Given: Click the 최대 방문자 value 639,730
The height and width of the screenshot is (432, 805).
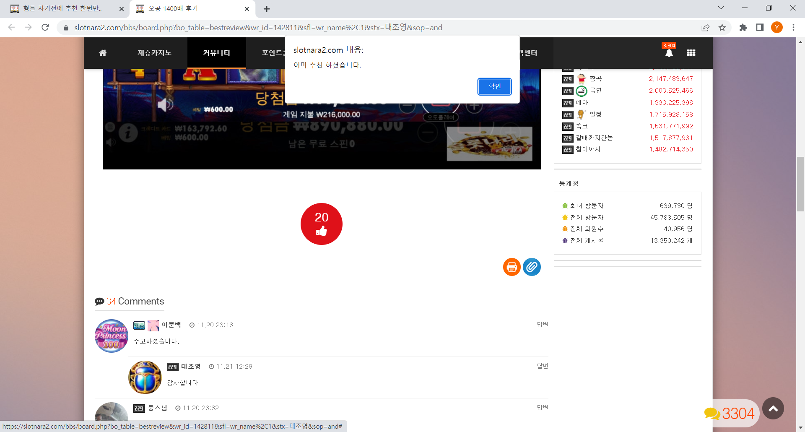Looking at the screenshot, I should (x=676, y=206).
